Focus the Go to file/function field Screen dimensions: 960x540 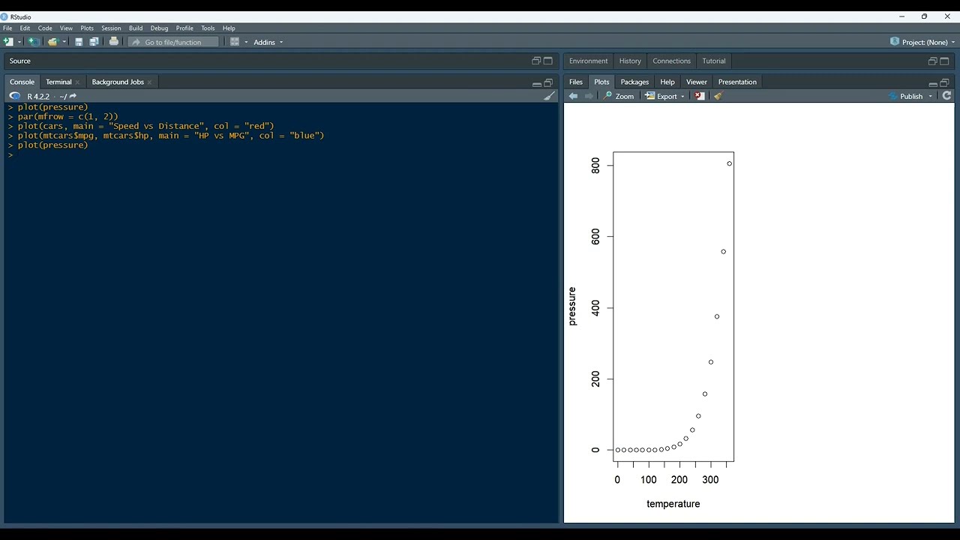173,42
